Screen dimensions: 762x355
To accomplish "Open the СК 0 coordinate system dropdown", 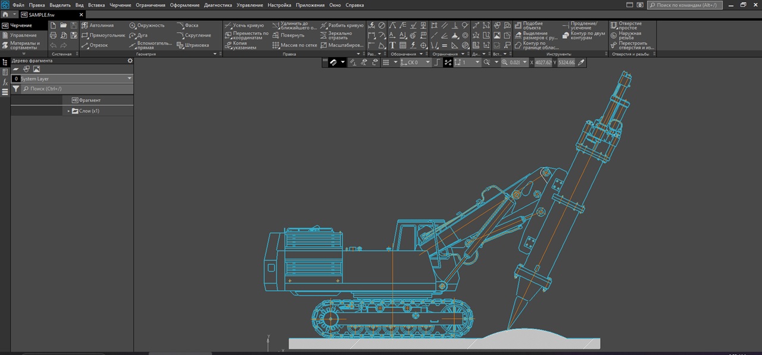I will [427, 62].
